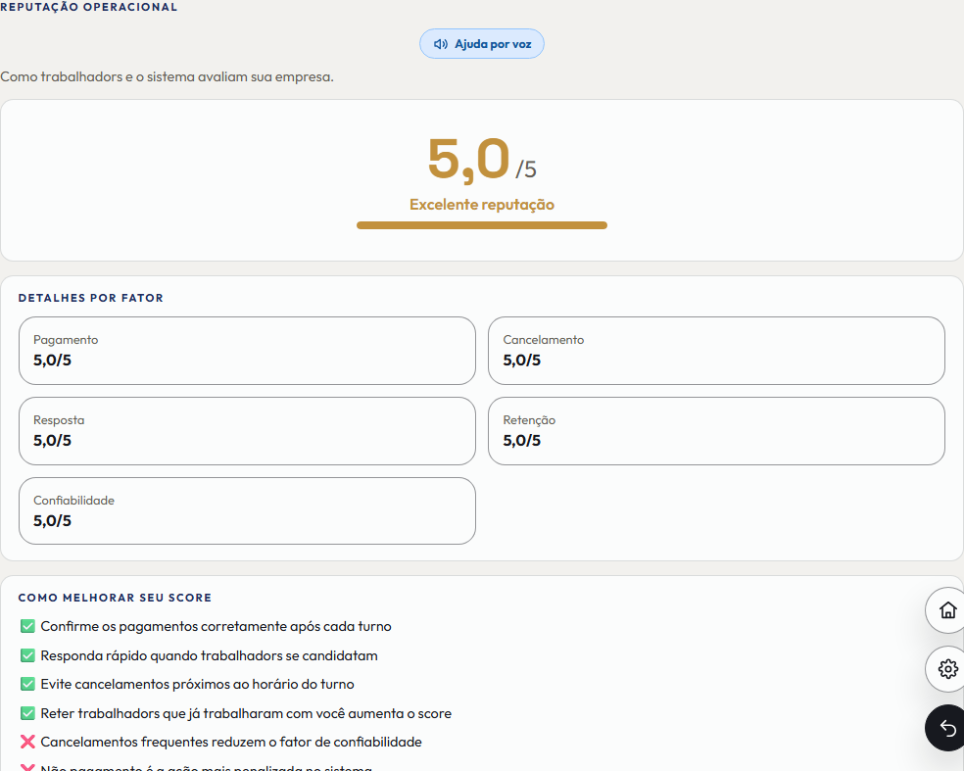Click the red X beside 'Cancelamentos frequentes'
The width and height of the screenshot is (964, 771).
[x=27, y=743]
